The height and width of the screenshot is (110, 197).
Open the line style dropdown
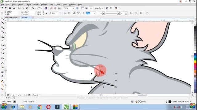[118, 13]
